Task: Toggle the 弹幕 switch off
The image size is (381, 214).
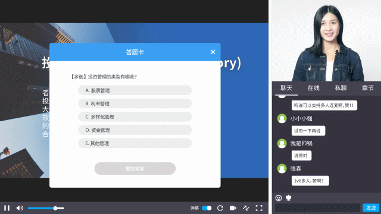Action: click(207, 208)
